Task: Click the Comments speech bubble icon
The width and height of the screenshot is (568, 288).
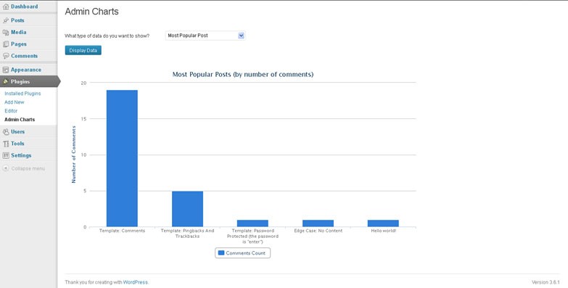Action: coord(6,56)
